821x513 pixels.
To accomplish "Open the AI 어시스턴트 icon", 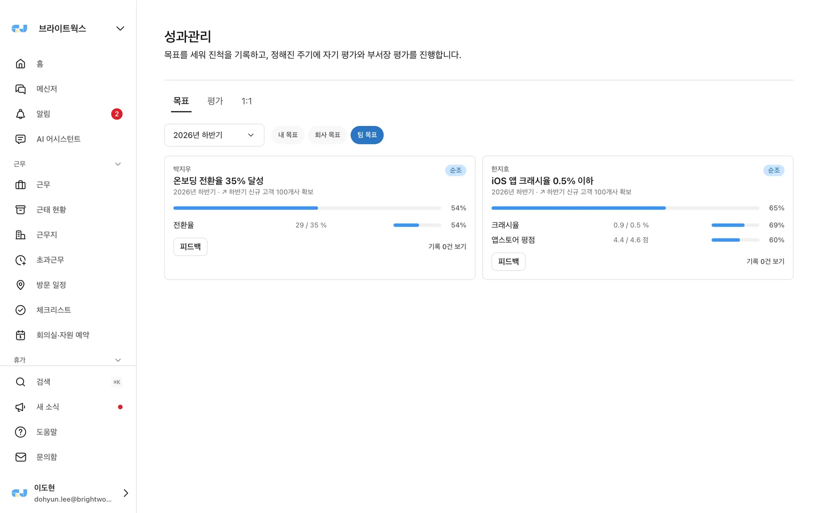I will tap(21, 139).
